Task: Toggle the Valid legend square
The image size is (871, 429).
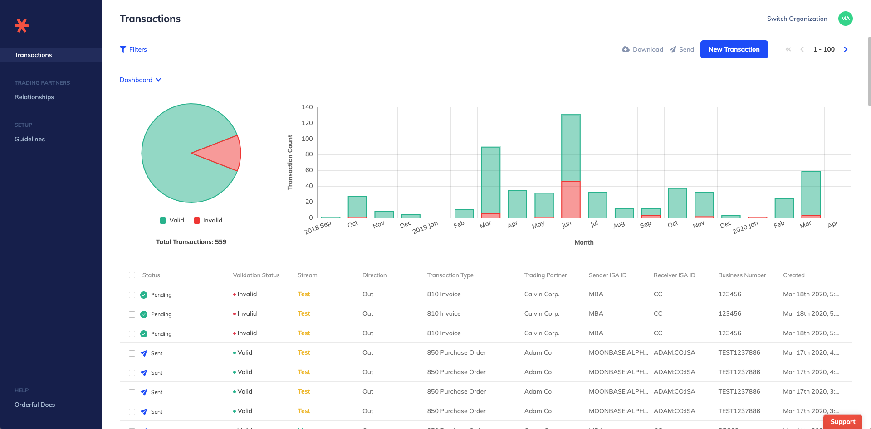Action: [x=163, y=221]
